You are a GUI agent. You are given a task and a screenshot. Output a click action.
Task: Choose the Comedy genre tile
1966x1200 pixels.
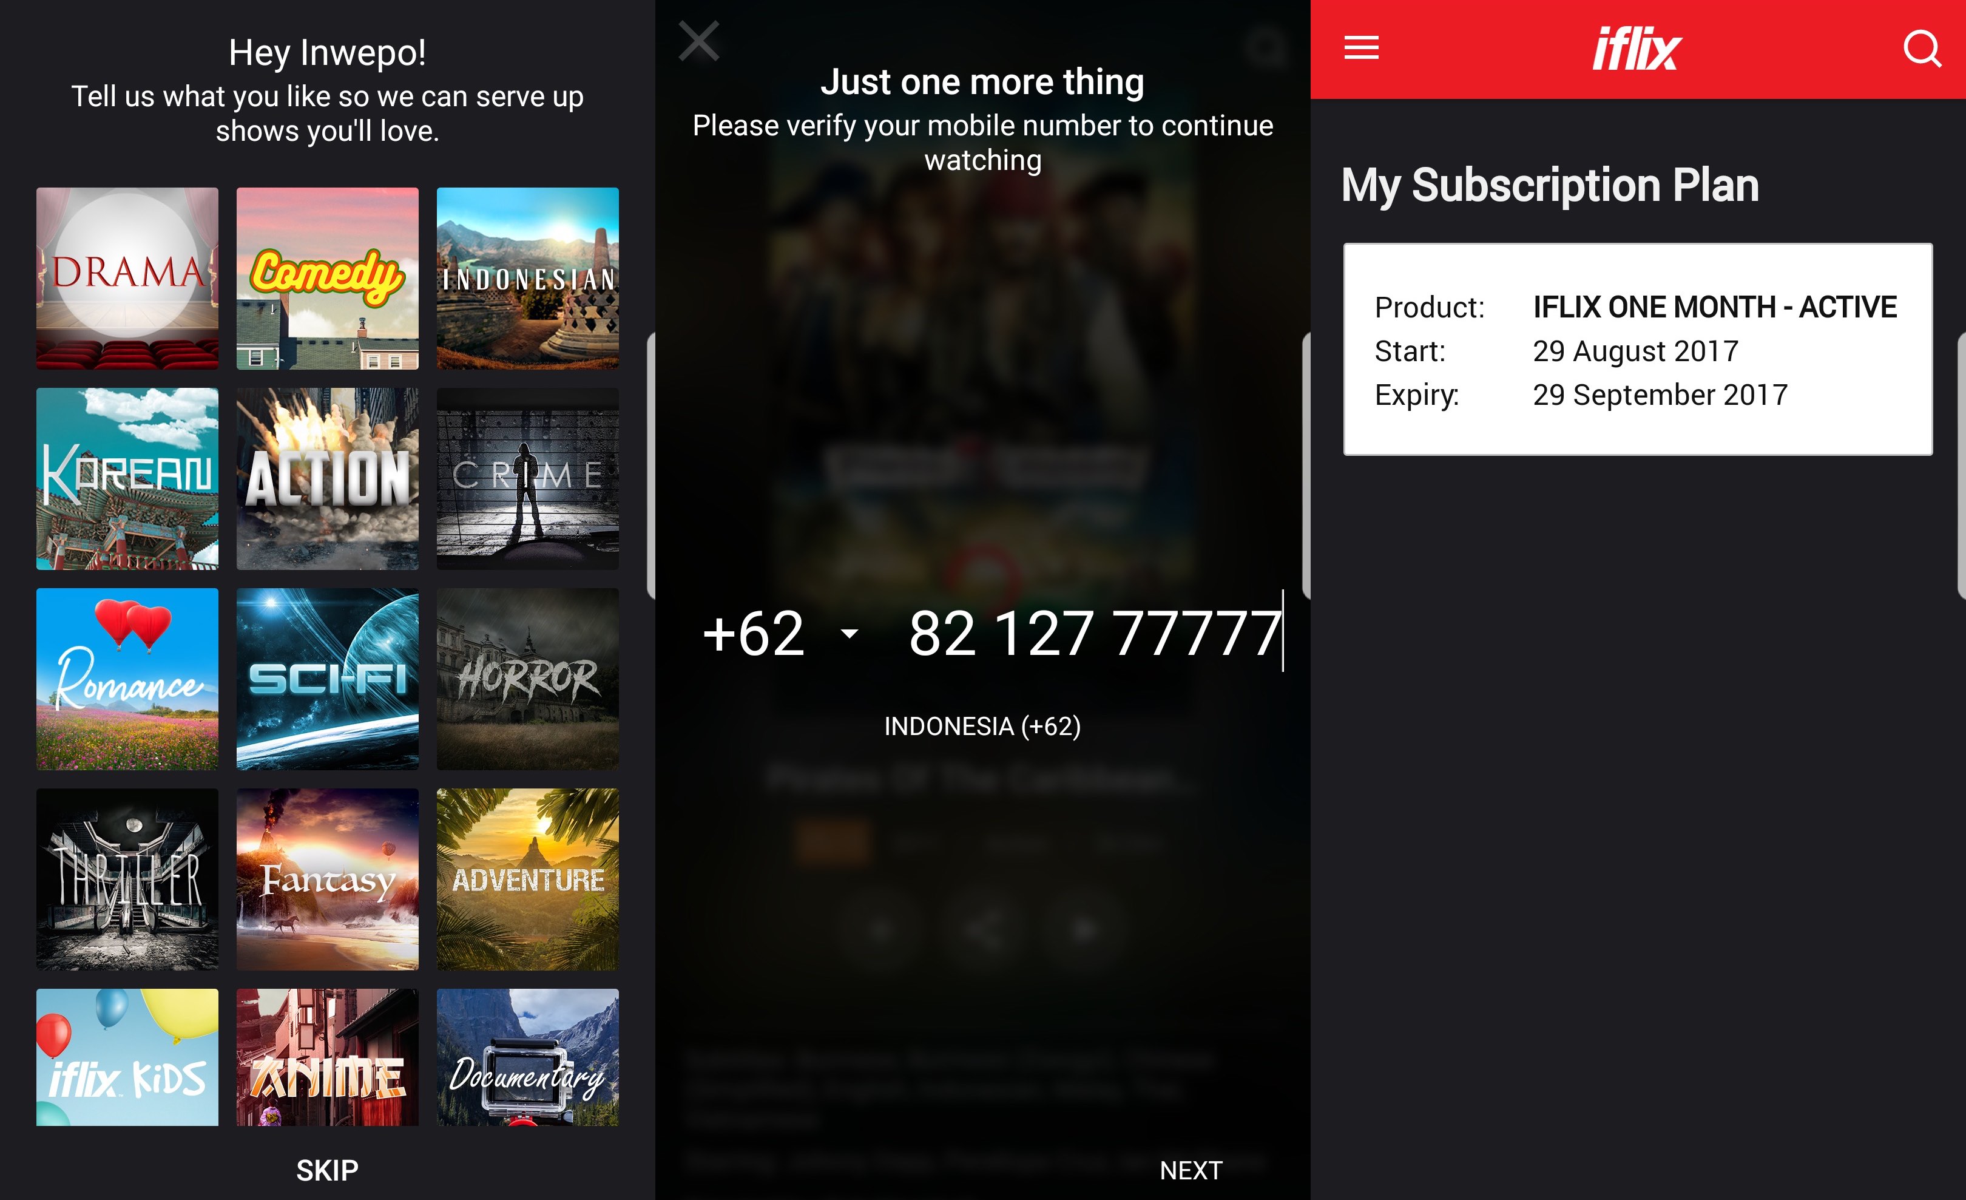(327, 278)
